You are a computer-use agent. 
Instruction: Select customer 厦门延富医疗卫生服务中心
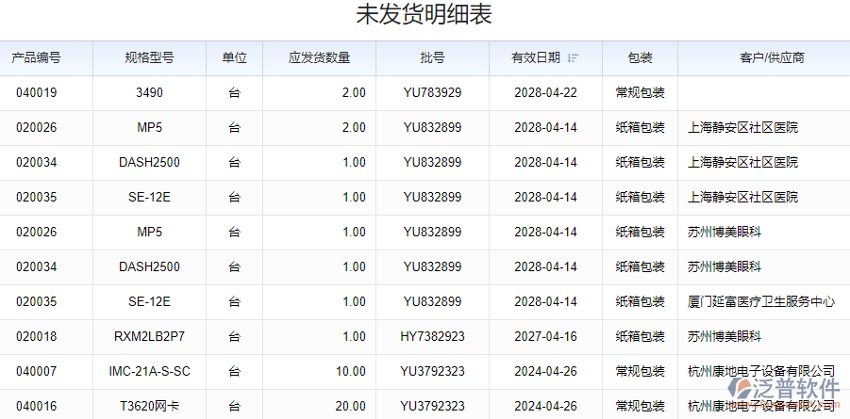761,301
